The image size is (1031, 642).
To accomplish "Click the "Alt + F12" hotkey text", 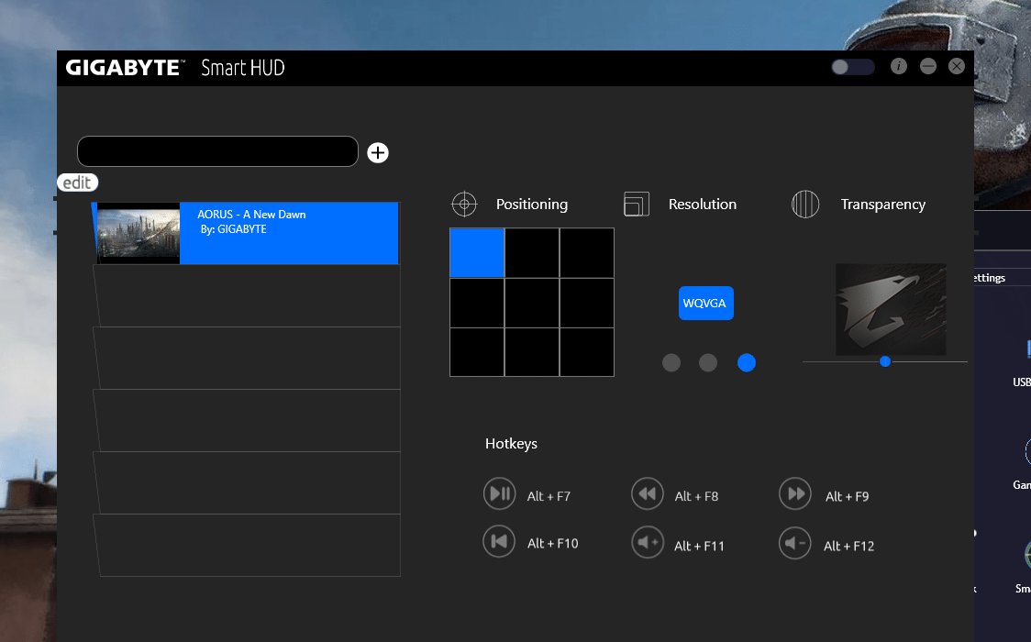I will (848, 546).
